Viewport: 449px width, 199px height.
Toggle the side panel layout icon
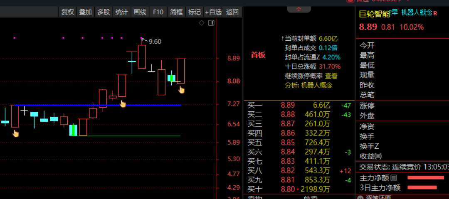click(x=211, y=23)
